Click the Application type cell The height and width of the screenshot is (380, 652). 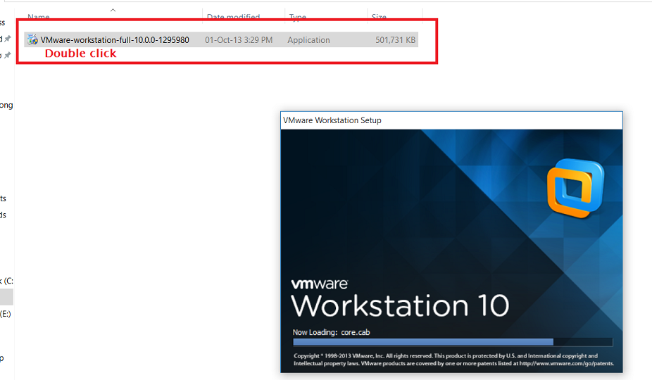pyautogui.click(x=308, y=40)
